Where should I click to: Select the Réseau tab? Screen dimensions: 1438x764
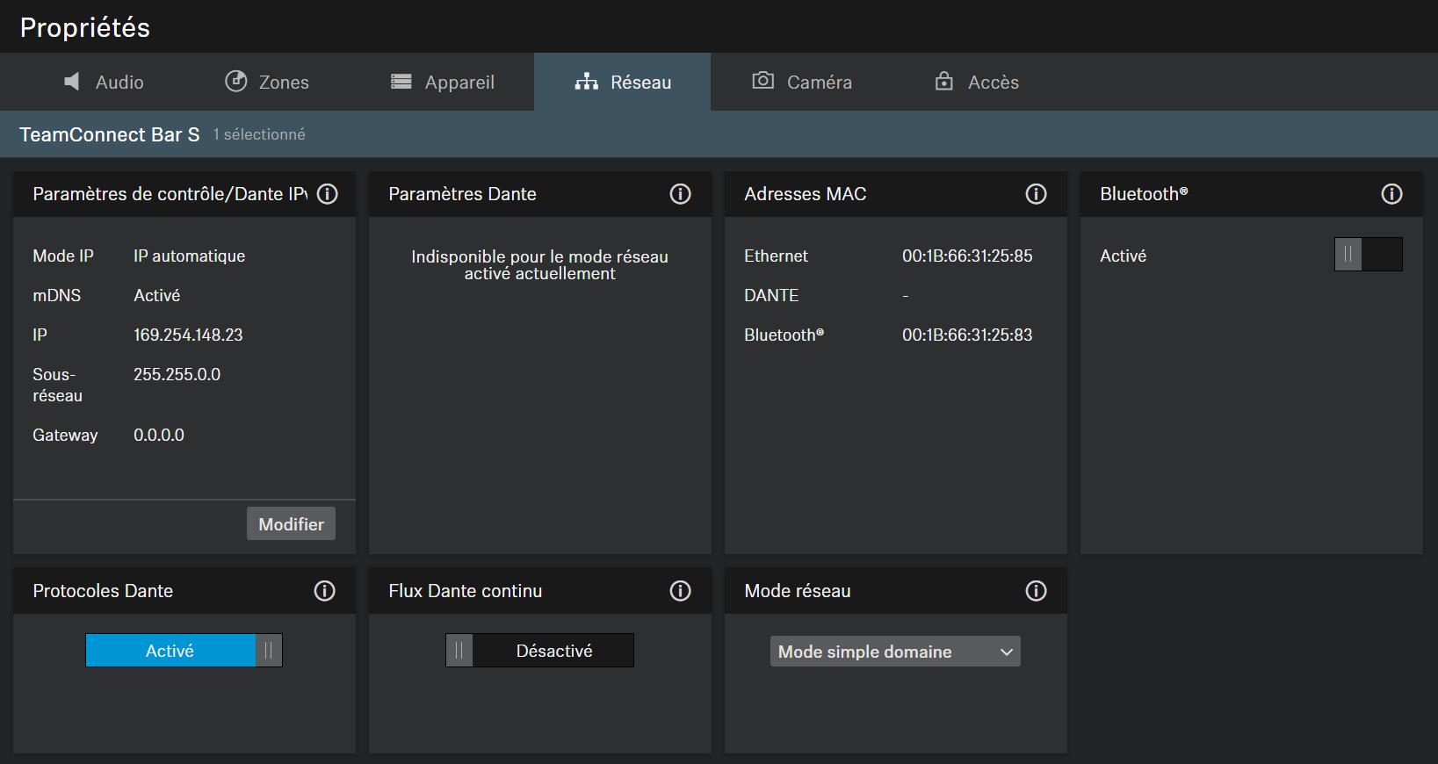[x=623, y=82]
